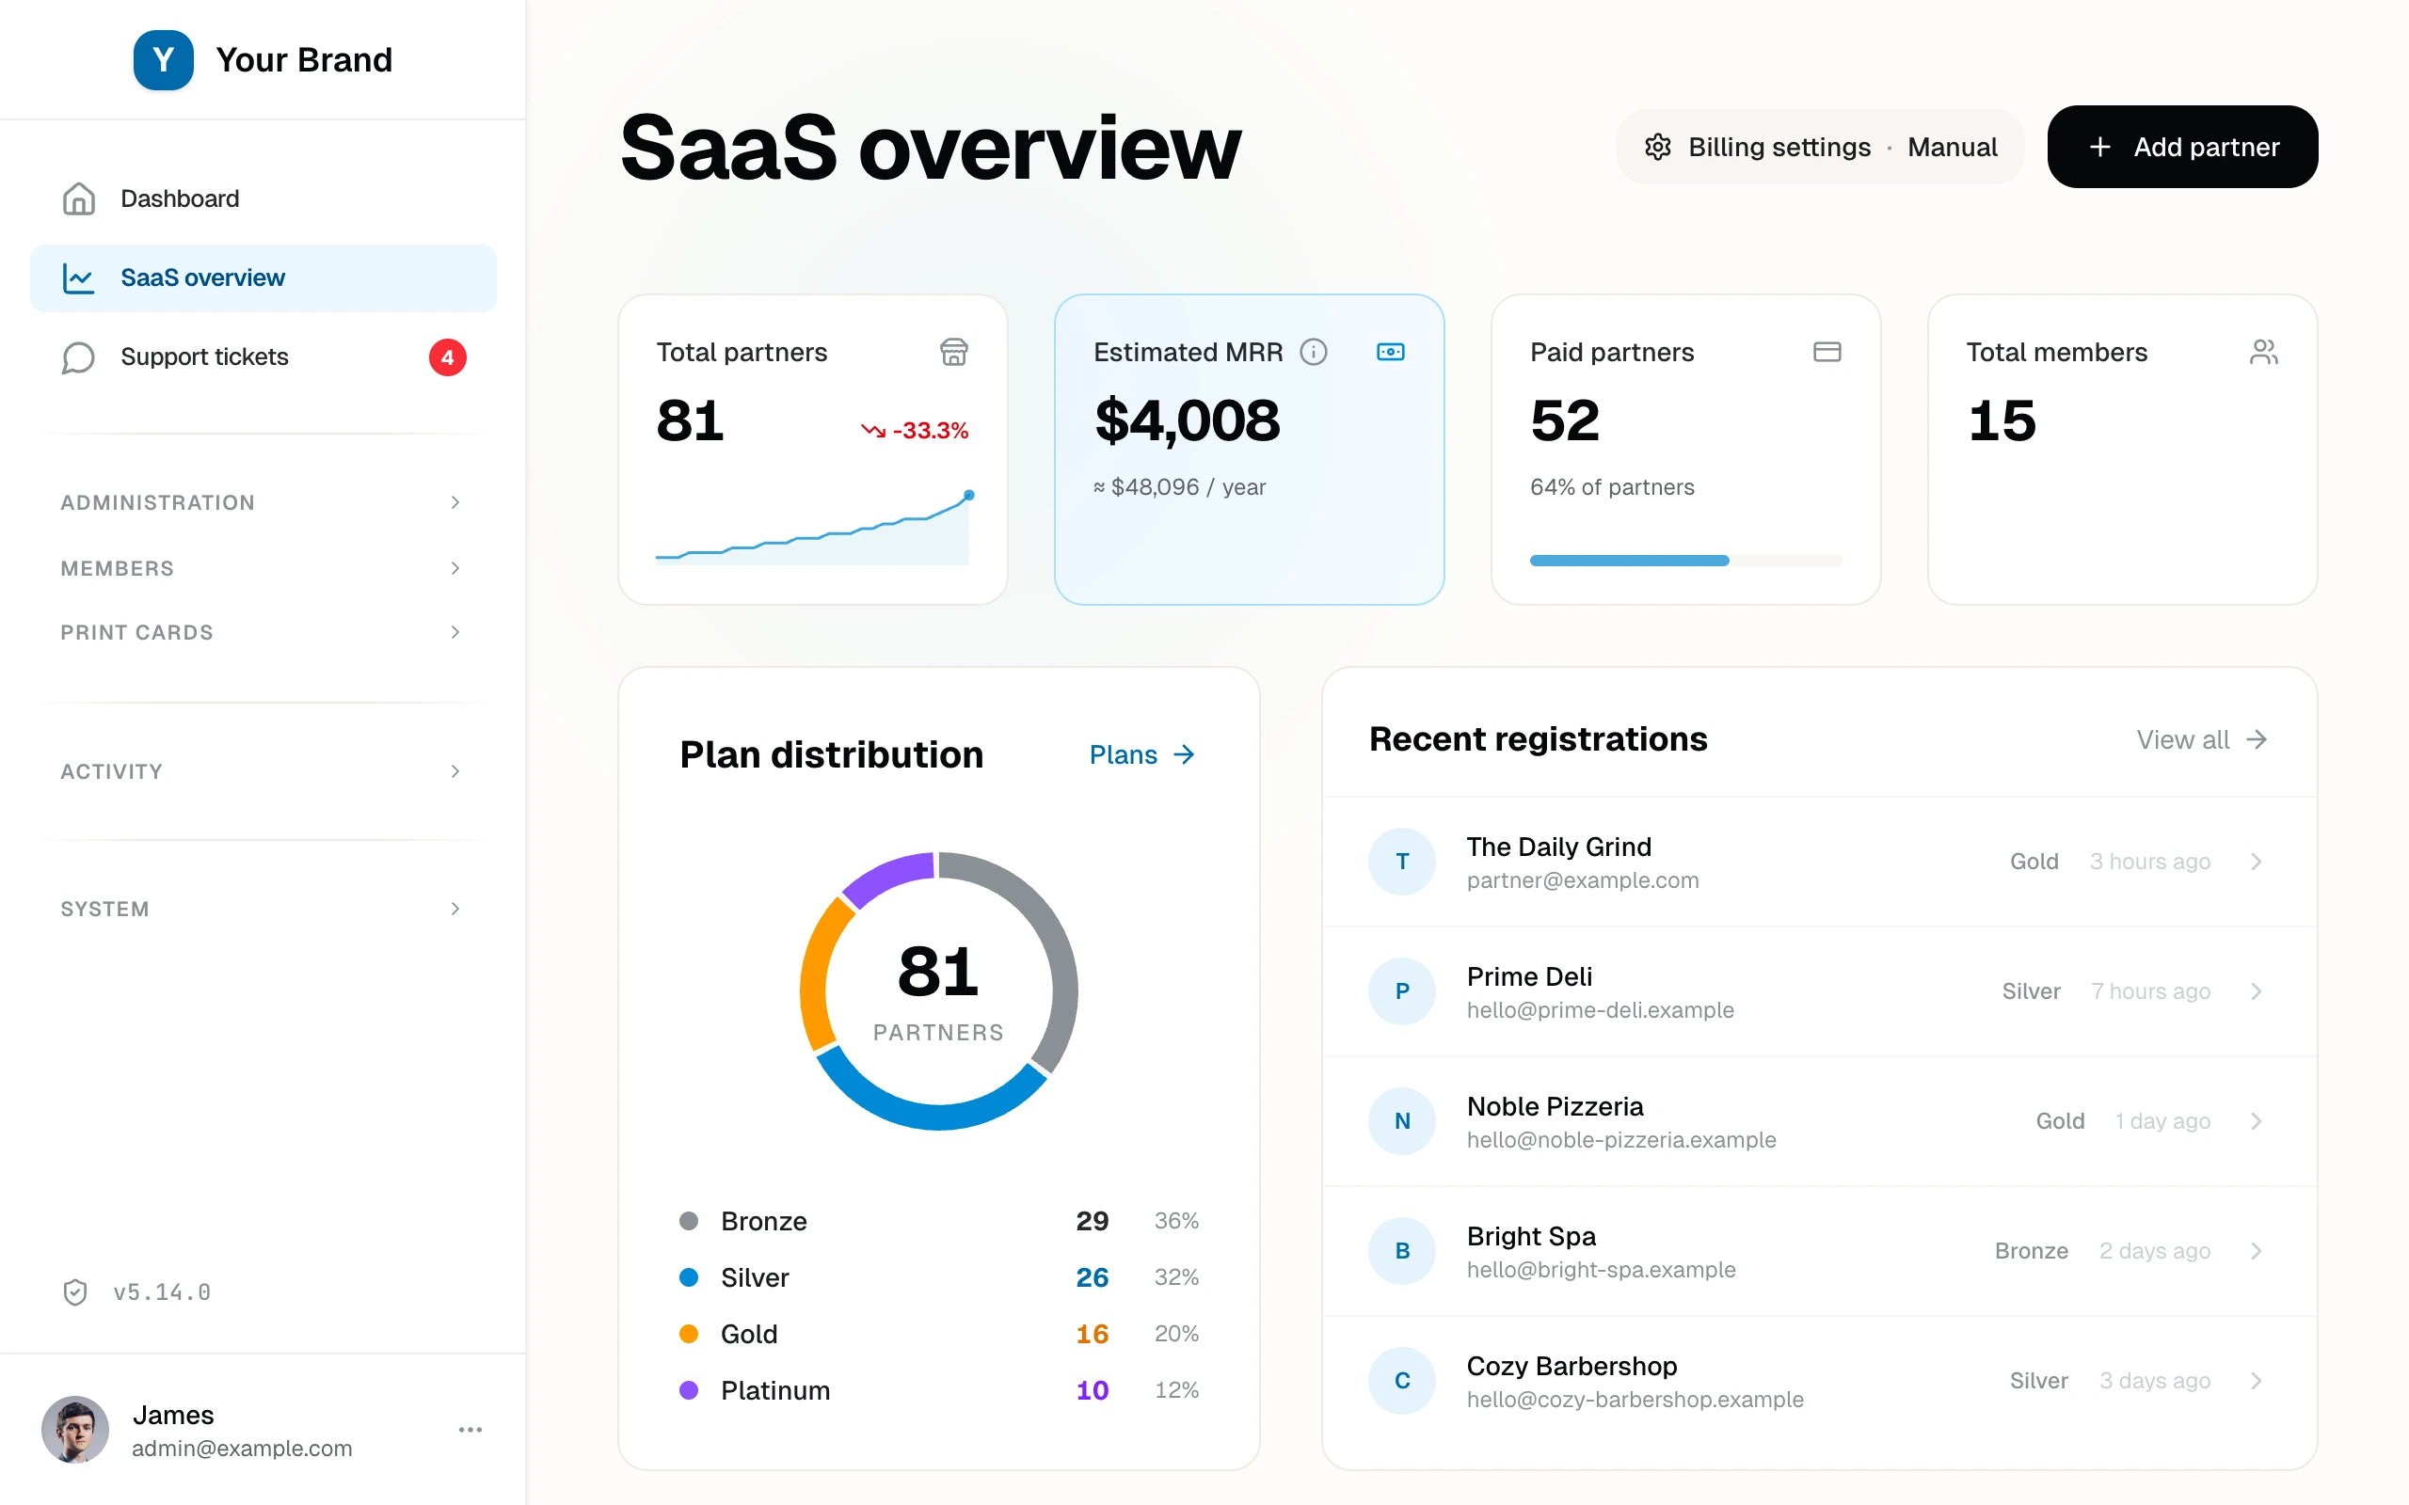Click the $48,096 / year estimate text
This screenshot has height=1505, width=2409.
1180,488
